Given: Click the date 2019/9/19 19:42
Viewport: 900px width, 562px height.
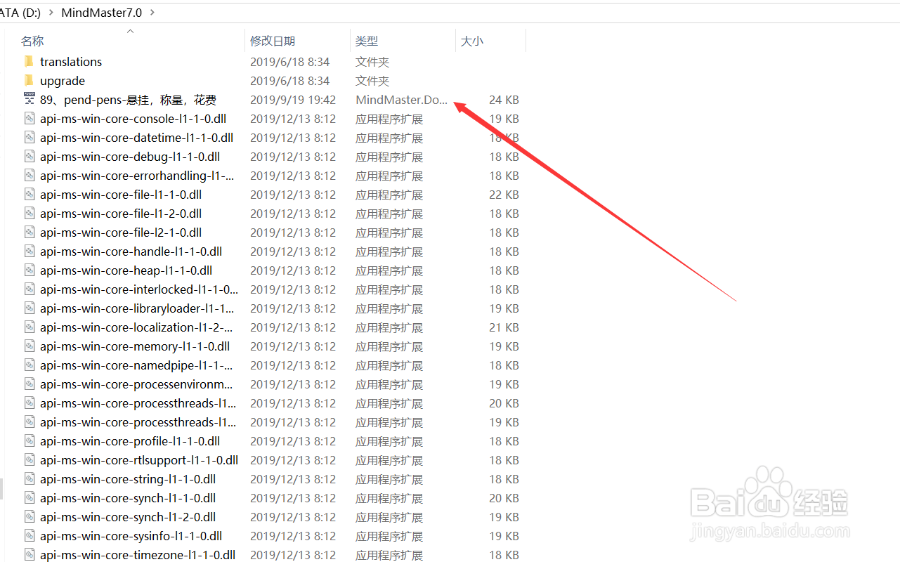Looking at the screenshot, I should [x=293, y=100].
